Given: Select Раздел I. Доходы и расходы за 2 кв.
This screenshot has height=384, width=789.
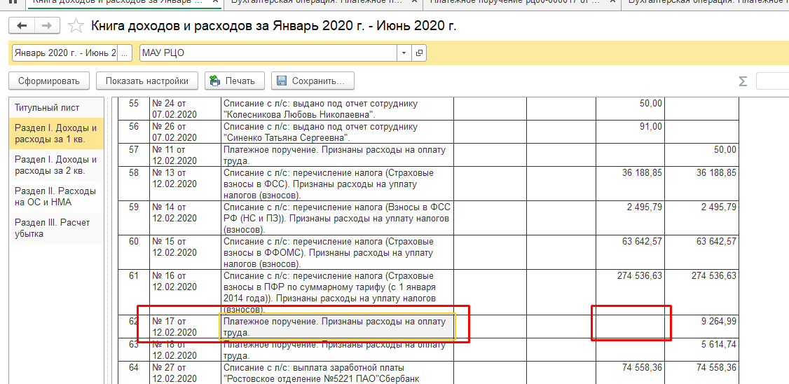Looking at the screenshot, I should 55,165.
